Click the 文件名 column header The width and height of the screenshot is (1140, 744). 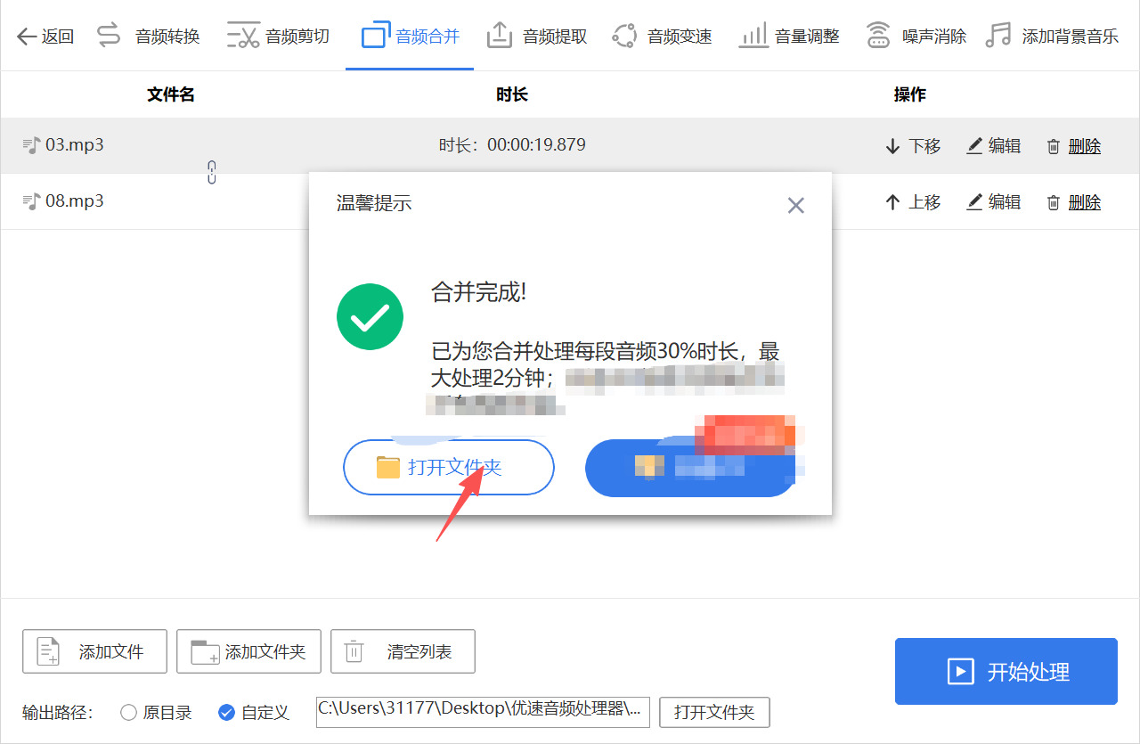171,94
